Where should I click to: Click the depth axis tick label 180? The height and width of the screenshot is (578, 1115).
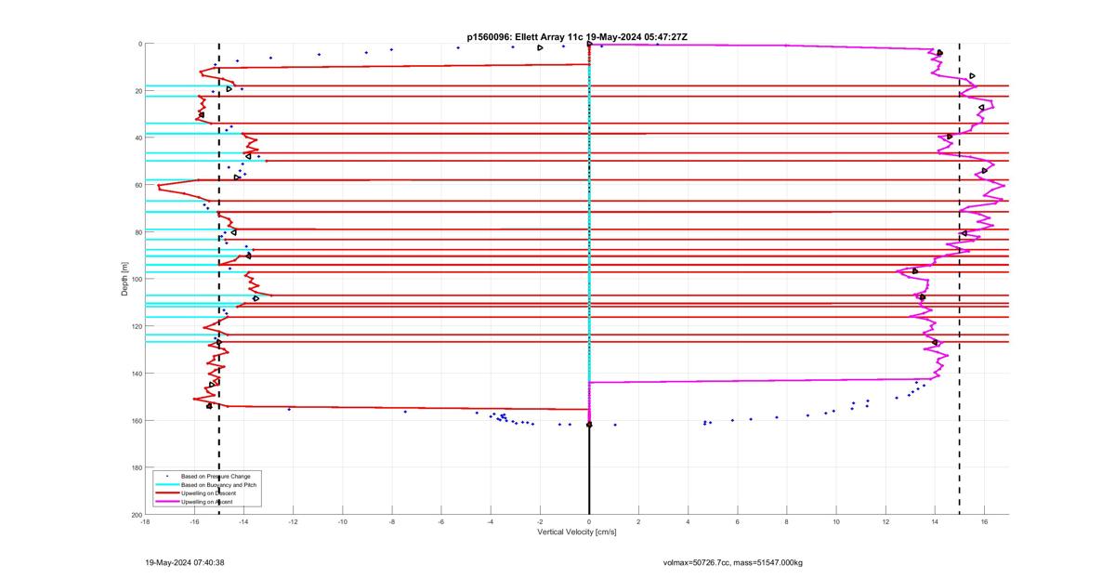point(136,467)
